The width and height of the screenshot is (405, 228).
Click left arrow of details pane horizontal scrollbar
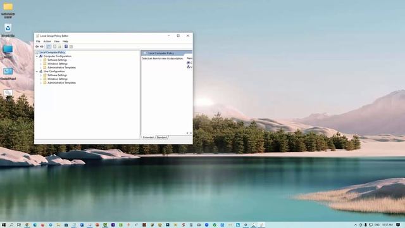187,133
